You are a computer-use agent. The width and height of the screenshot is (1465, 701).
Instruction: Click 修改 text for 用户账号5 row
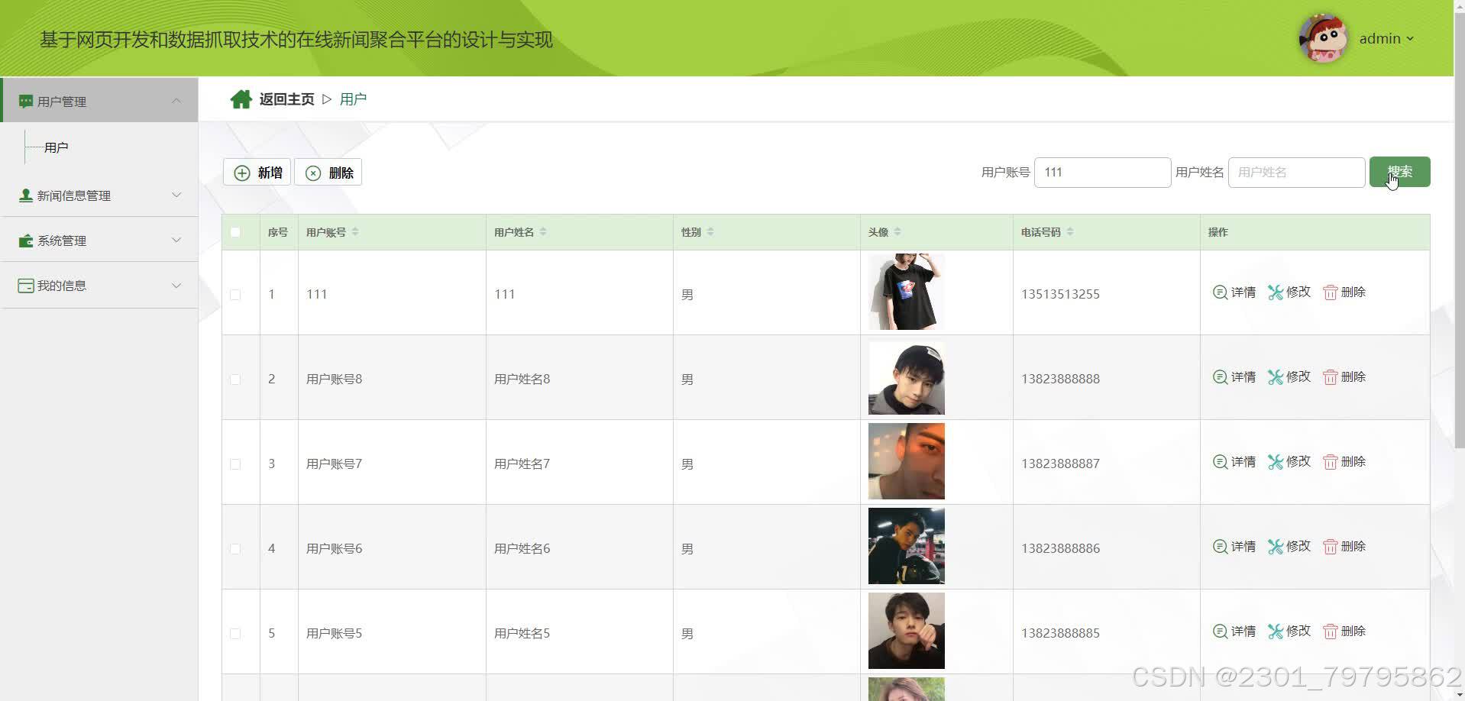coord(1298,632)
